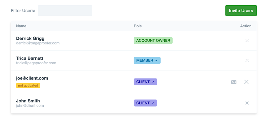Screen dimensions: 266x121
Task: Change John Smith's CLIENT role dropdown
Action: (145, 103)
